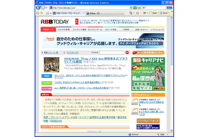The height and width of the screenshot is (137, 209).
Task: Click the 毎日キャリアナビ advertisement
Action: (x=148, y=74)
